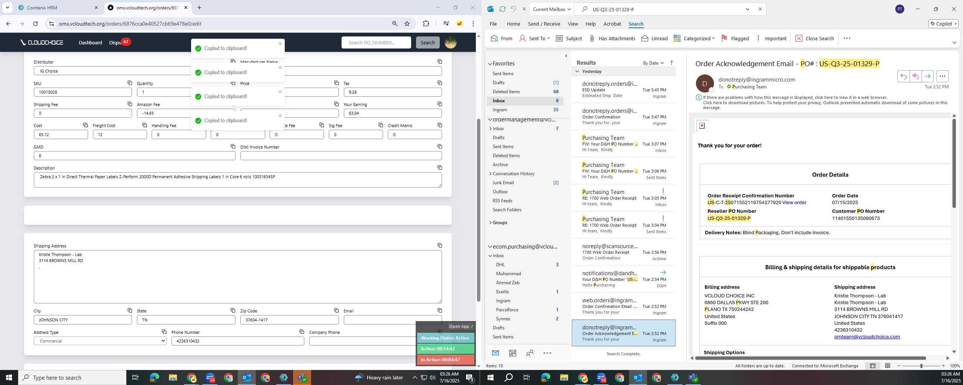Click omteam@vcloudchoice.com email link

coord(867,337)
